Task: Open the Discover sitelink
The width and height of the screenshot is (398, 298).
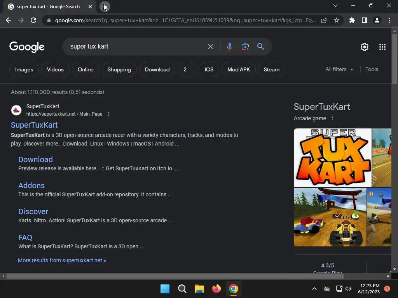Action: coord(33,211)
